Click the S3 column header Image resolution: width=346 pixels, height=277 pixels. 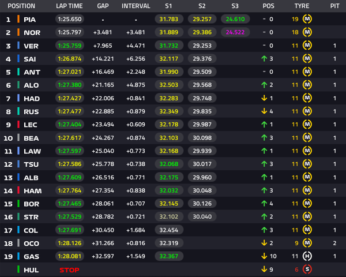235,6
